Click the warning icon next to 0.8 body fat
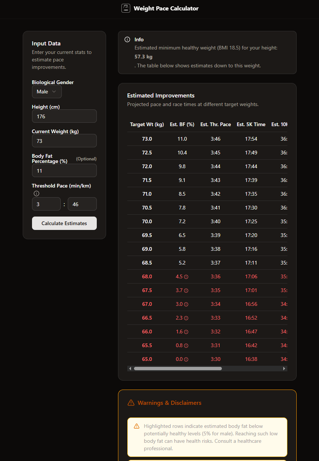The image size is (319, 461). pos(186,346)
